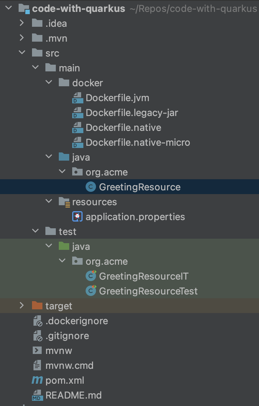259x406 pixels.
Task: Select the Dockerfile.legacy-jar file name
Action: pyautogui.click(x=132, y=113)
